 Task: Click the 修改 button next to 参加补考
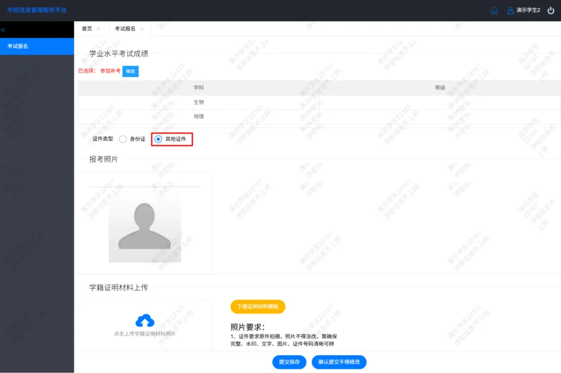(x=130, y=71)
